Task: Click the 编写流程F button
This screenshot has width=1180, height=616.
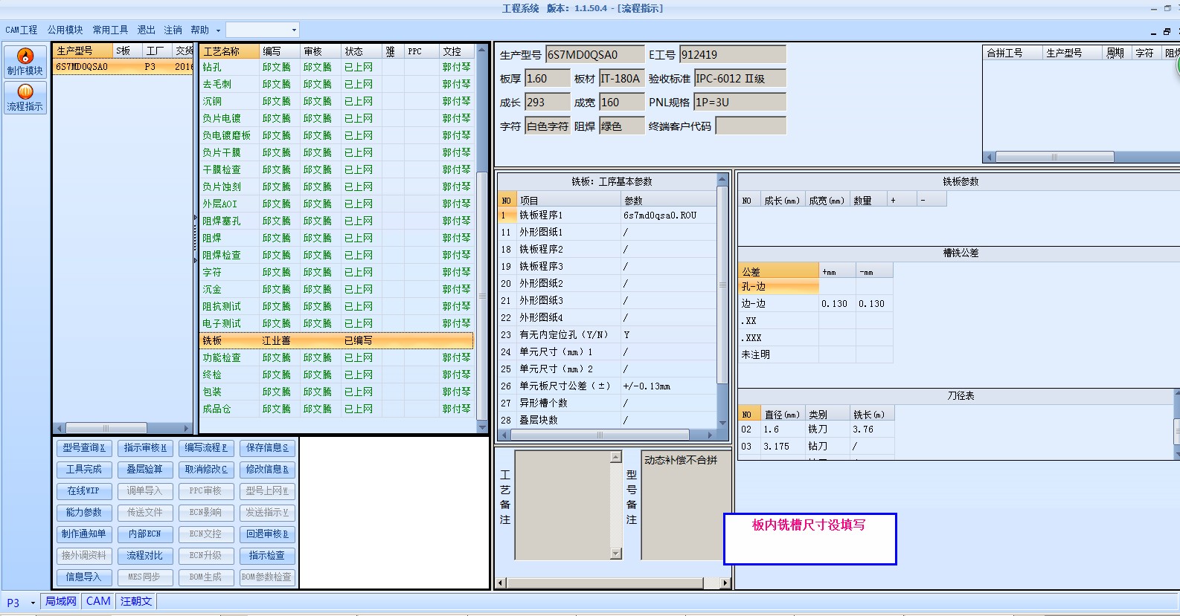Action: (206, 448)
